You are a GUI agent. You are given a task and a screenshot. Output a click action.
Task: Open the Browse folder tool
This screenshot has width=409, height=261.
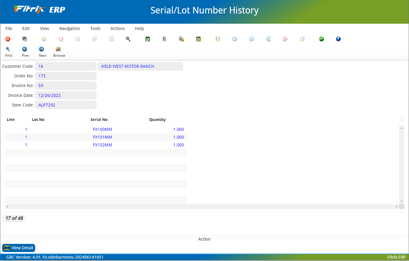point(59,51)
